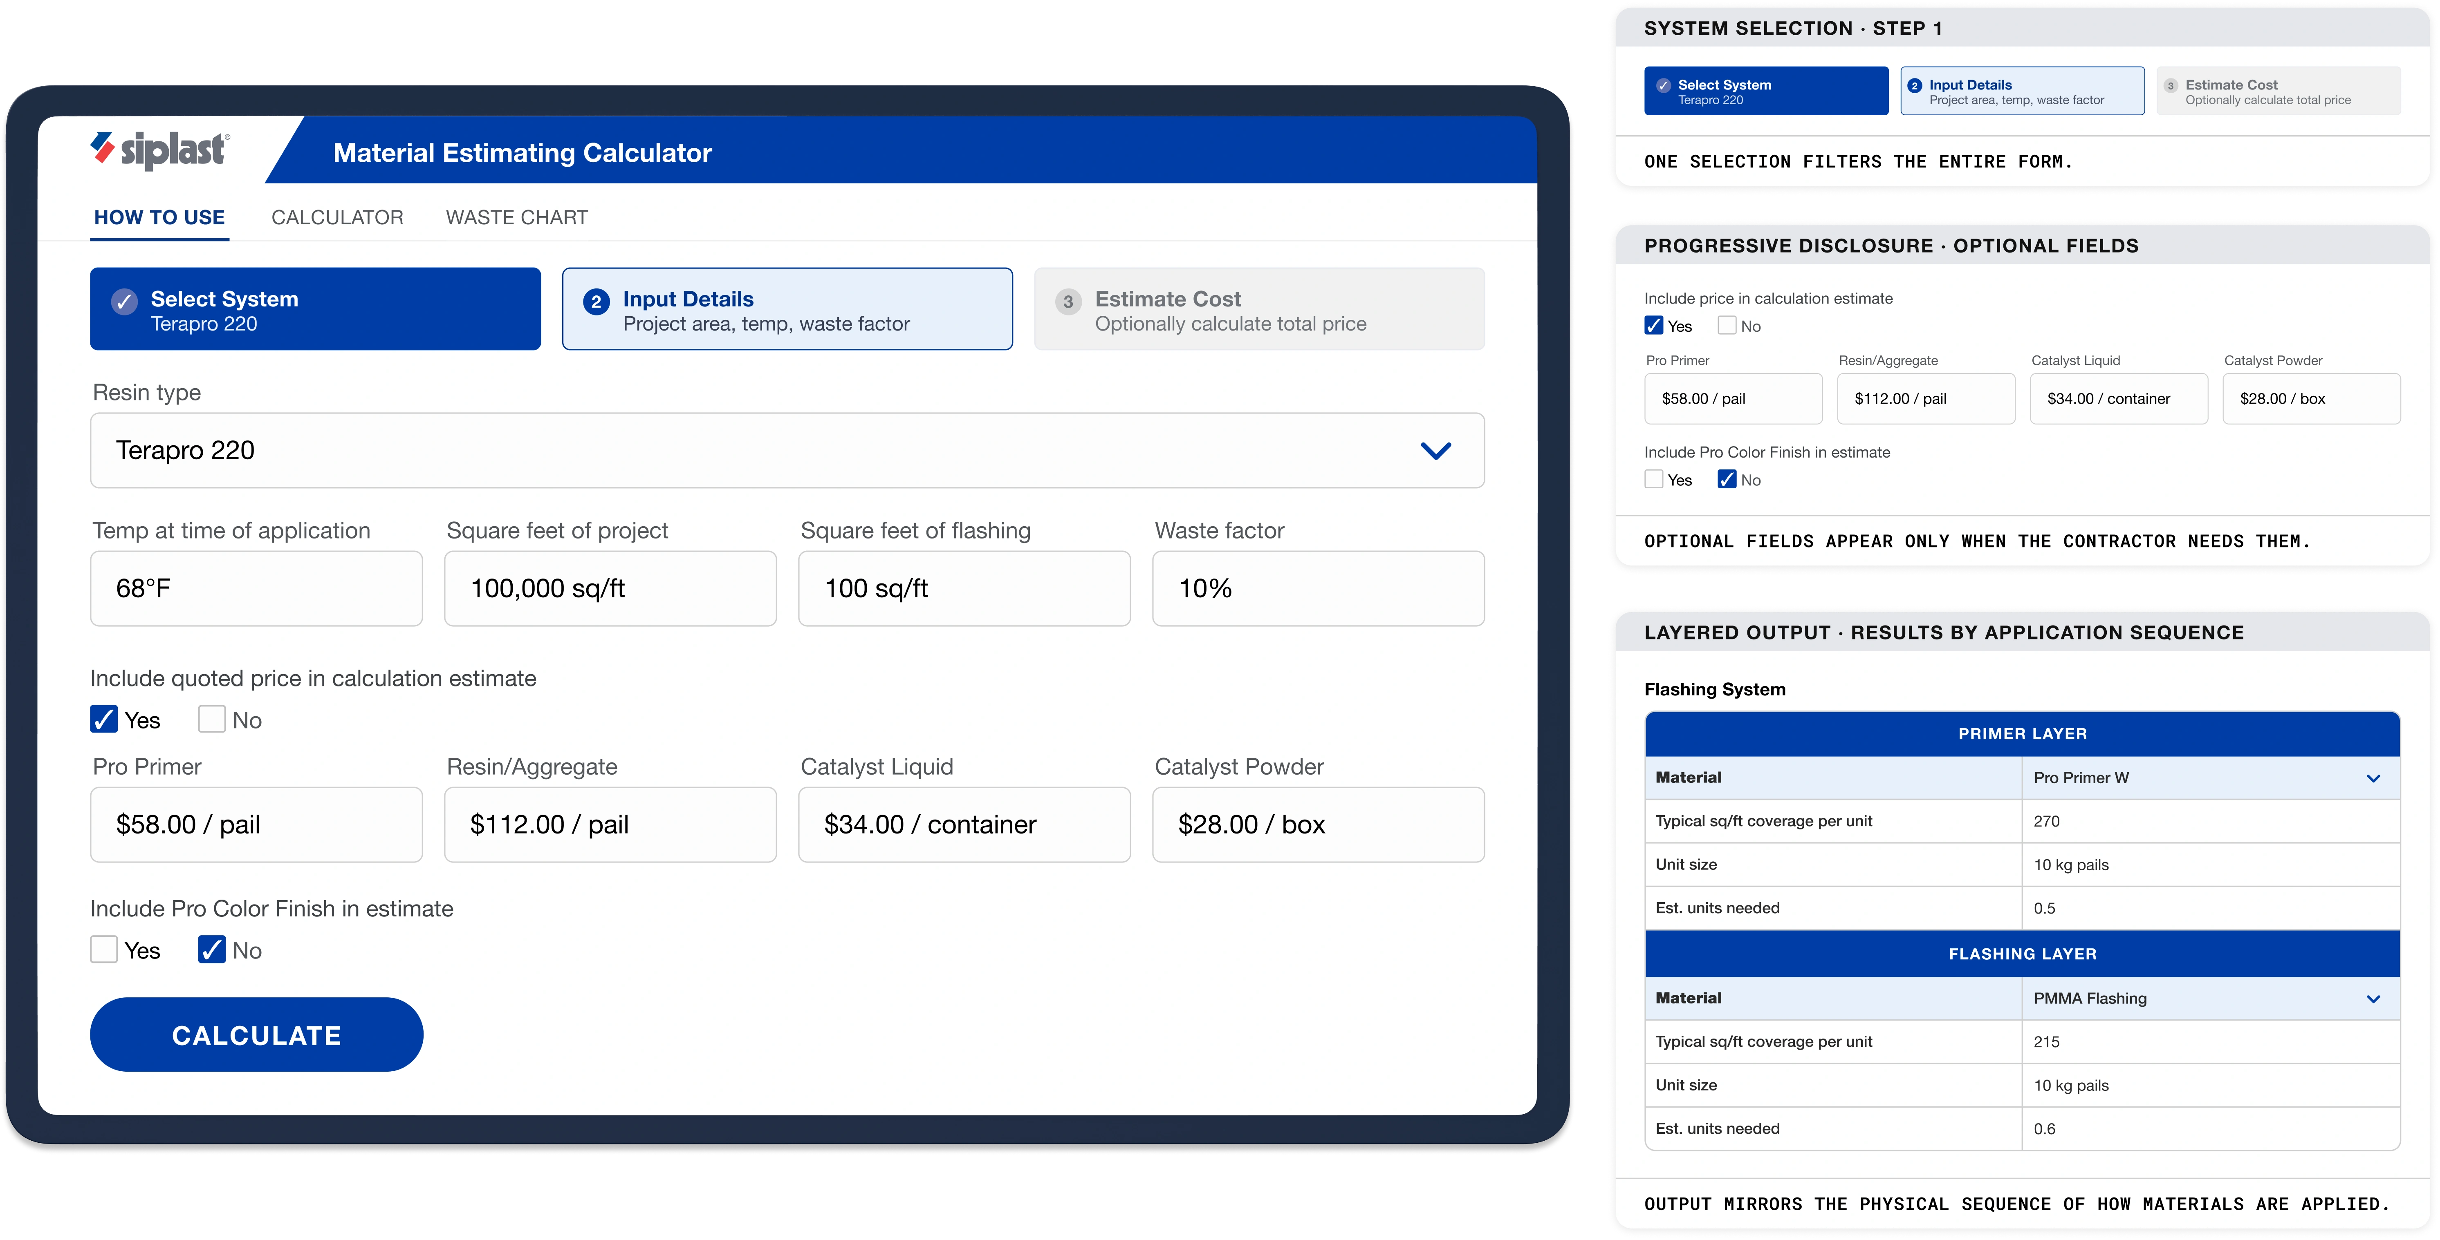The height and width of the screenshot is (1240, 2440).
Task: Click the Temp at time of application field
Action: pos(257,589)
